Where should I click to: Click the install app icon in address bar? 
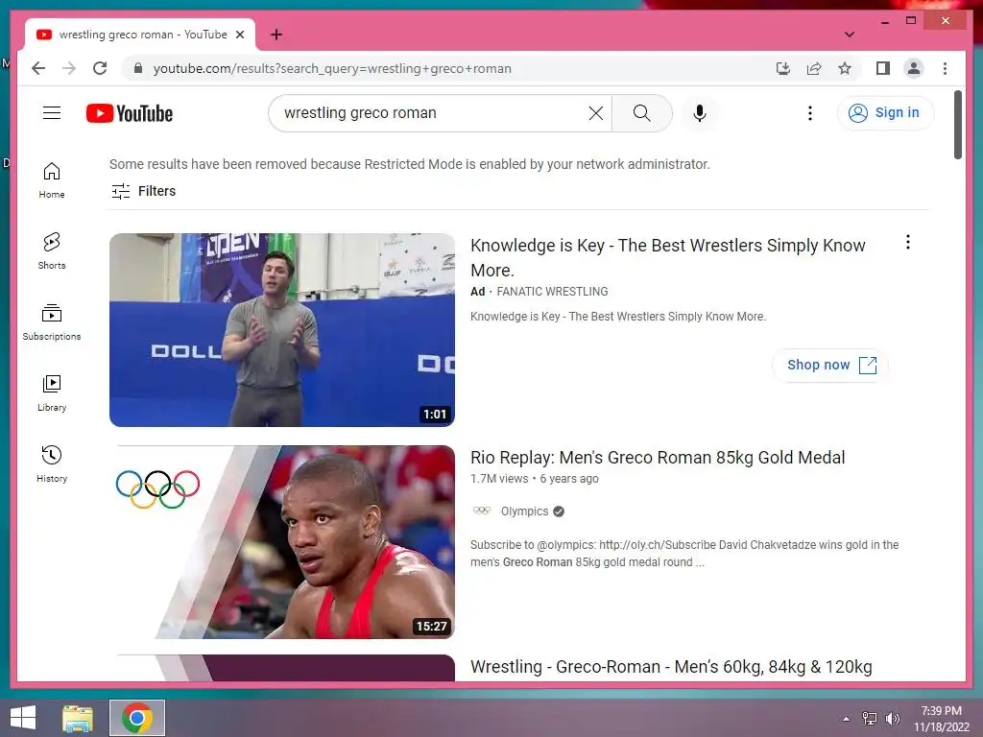click(x=783, y=68)
